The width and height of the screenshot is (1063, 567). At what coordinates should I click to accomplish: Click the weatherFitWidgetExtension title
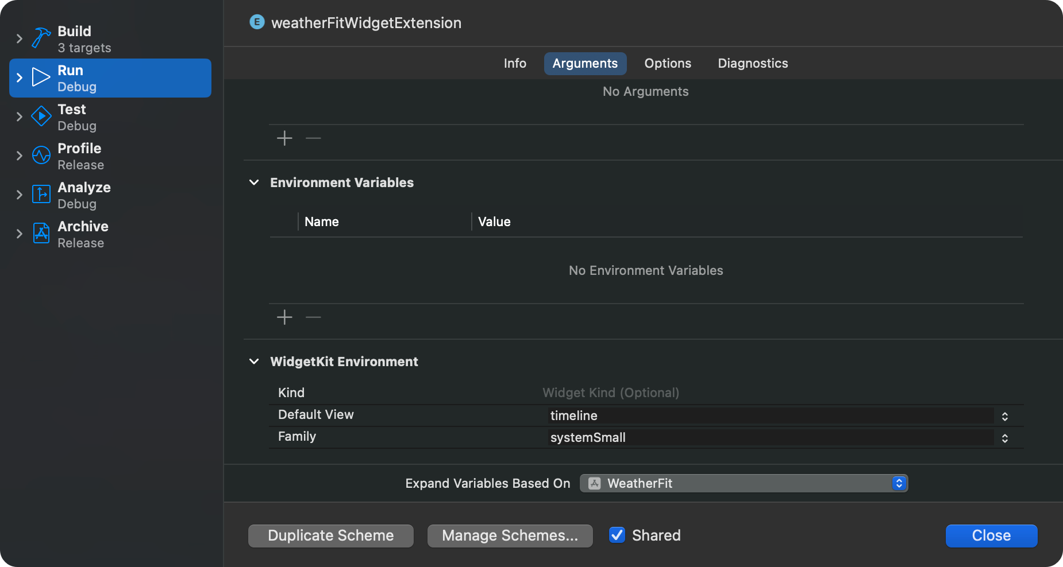(x=367, y=23)
